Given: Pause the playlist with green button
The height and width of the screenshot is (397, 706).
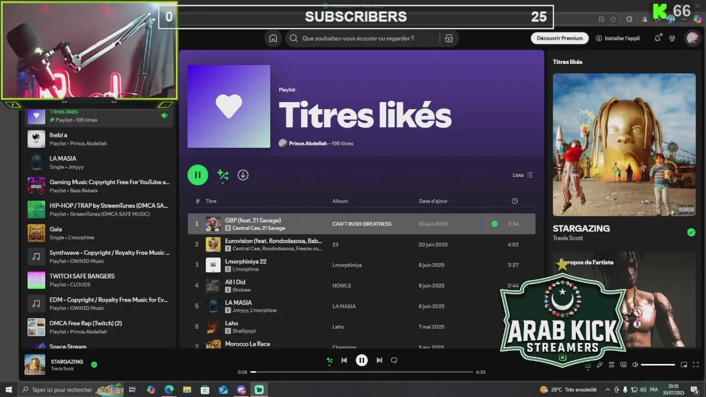Looking at the screenshot, I should (197, 175).
